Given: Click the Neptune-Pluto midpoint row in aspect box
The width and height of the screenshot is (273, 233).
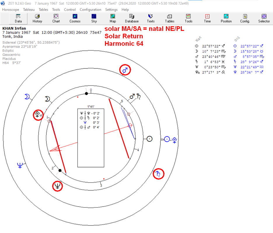Looking at the screenshot, I should click(90, 113).
